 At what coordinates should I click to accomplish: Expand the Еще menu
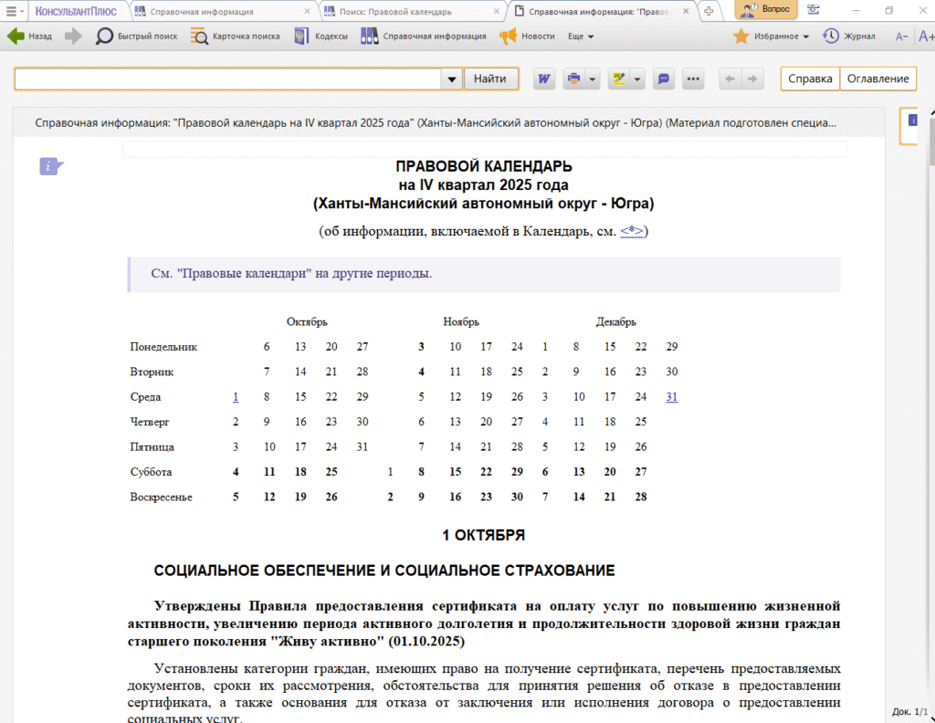(x=581, y=37)
